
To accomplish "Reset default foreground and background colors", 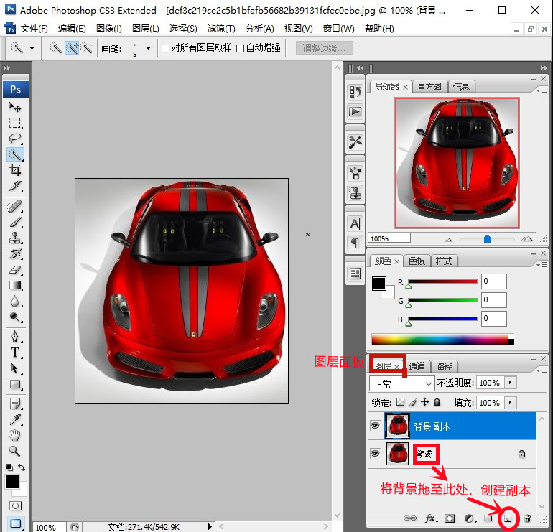I will [9, 467].
